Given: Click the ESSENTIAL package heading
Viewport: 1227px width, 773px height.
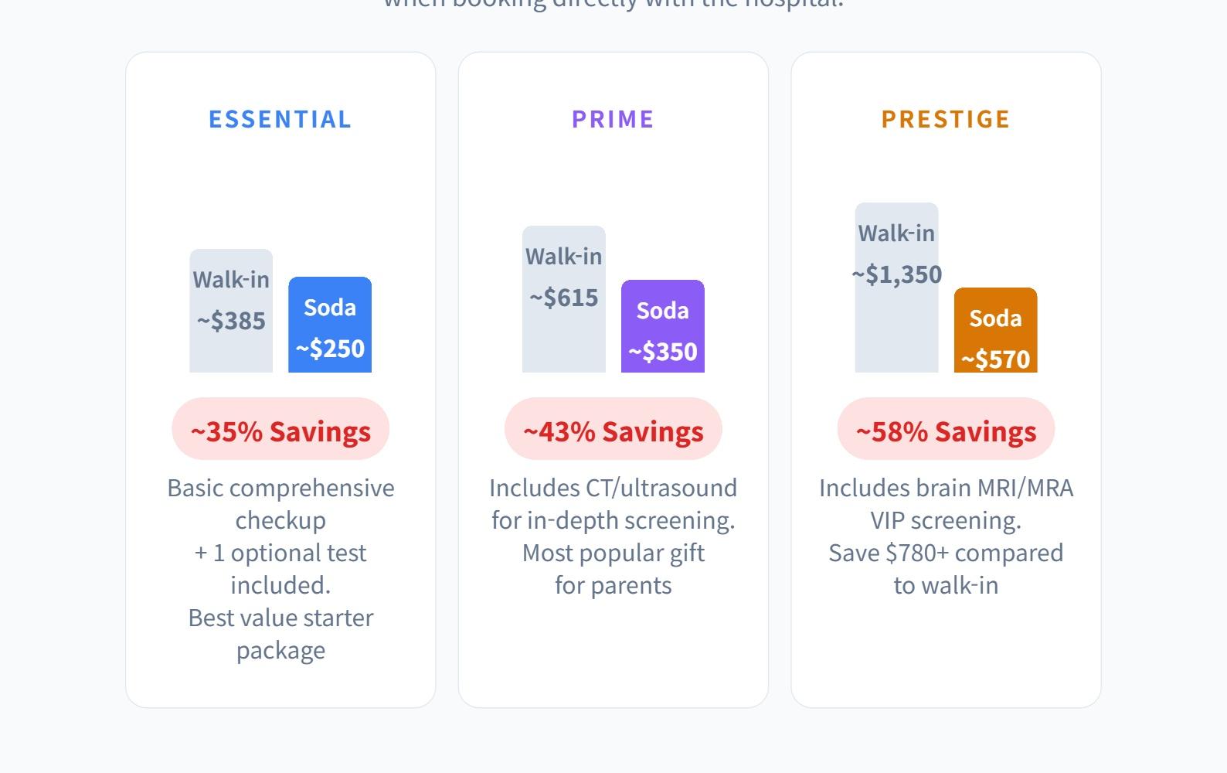Looking at the screenshot, I should 280,119.
